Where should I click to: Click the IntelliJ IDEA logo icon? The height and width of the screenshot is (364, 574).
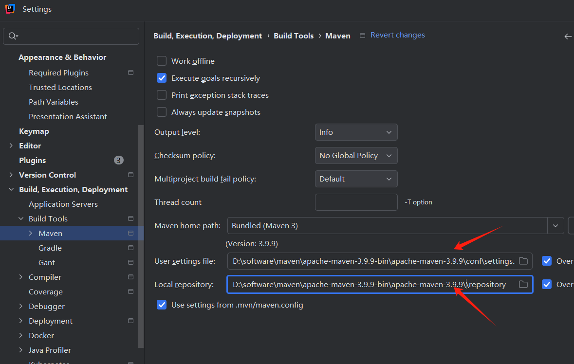click(x=10, y=9)
